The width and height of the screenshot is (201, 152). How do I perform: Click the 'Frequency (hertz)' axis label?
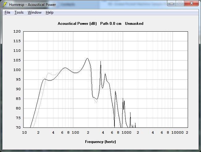tap(101, 142)
